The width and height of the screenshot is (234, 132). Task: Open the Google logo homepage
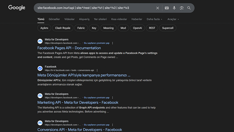[17, 8]
